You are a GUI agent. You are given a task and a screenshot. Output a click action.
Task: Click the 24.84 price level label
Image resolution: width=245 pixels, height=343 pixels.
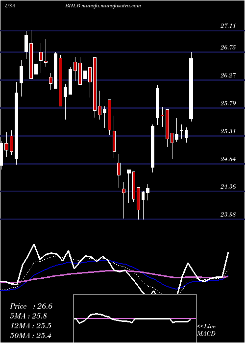coord(228,159)
